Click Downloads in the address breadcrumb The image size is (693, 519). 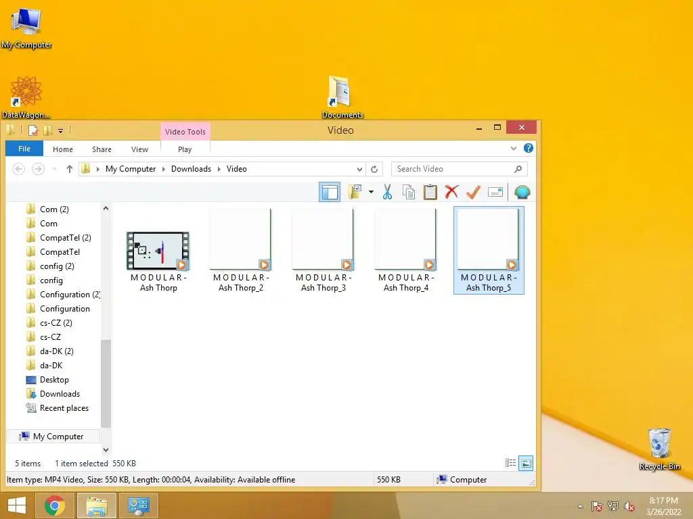191,169
